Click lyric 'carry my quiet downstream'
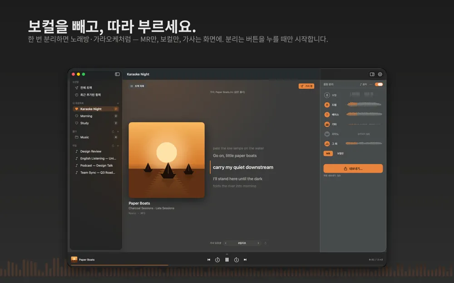This screenshot has height=283, width=454. coord(243,167)
